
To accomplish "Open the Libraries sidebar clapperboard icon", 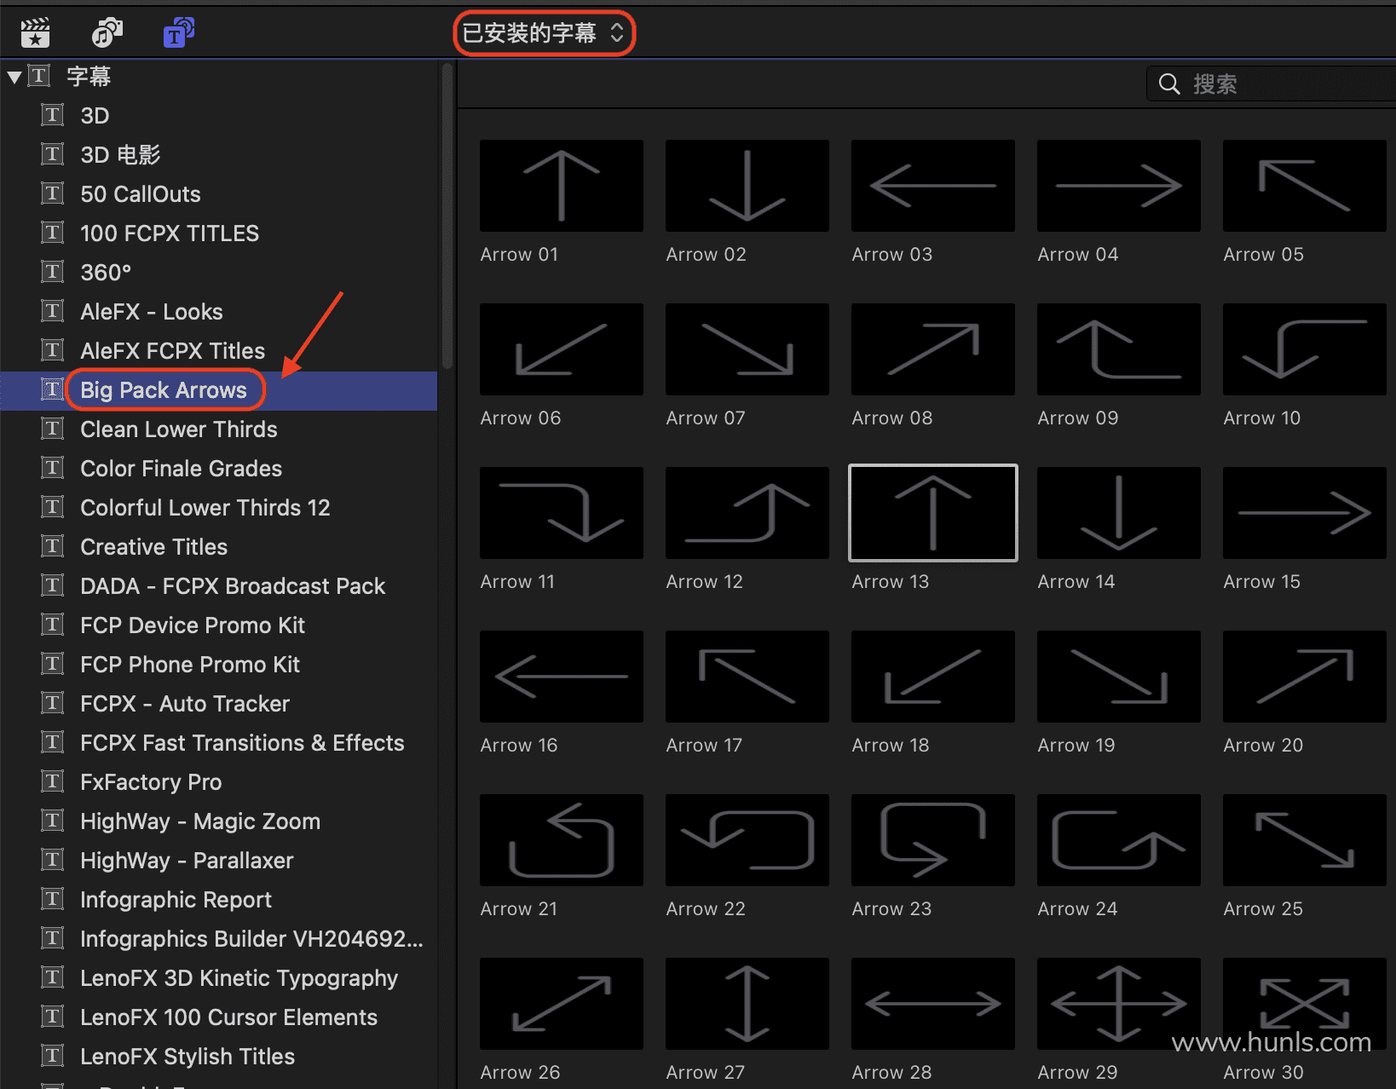I will pyautogui.click(x=35, y=33).
